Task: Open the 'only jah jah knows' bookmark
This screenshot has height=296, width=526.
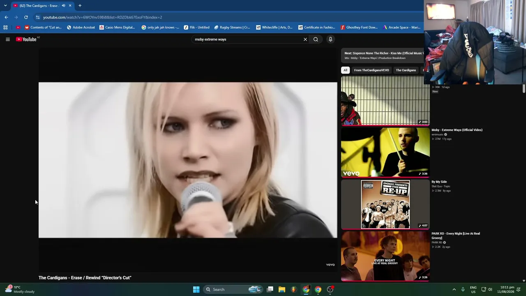Action: click(160, 28)
